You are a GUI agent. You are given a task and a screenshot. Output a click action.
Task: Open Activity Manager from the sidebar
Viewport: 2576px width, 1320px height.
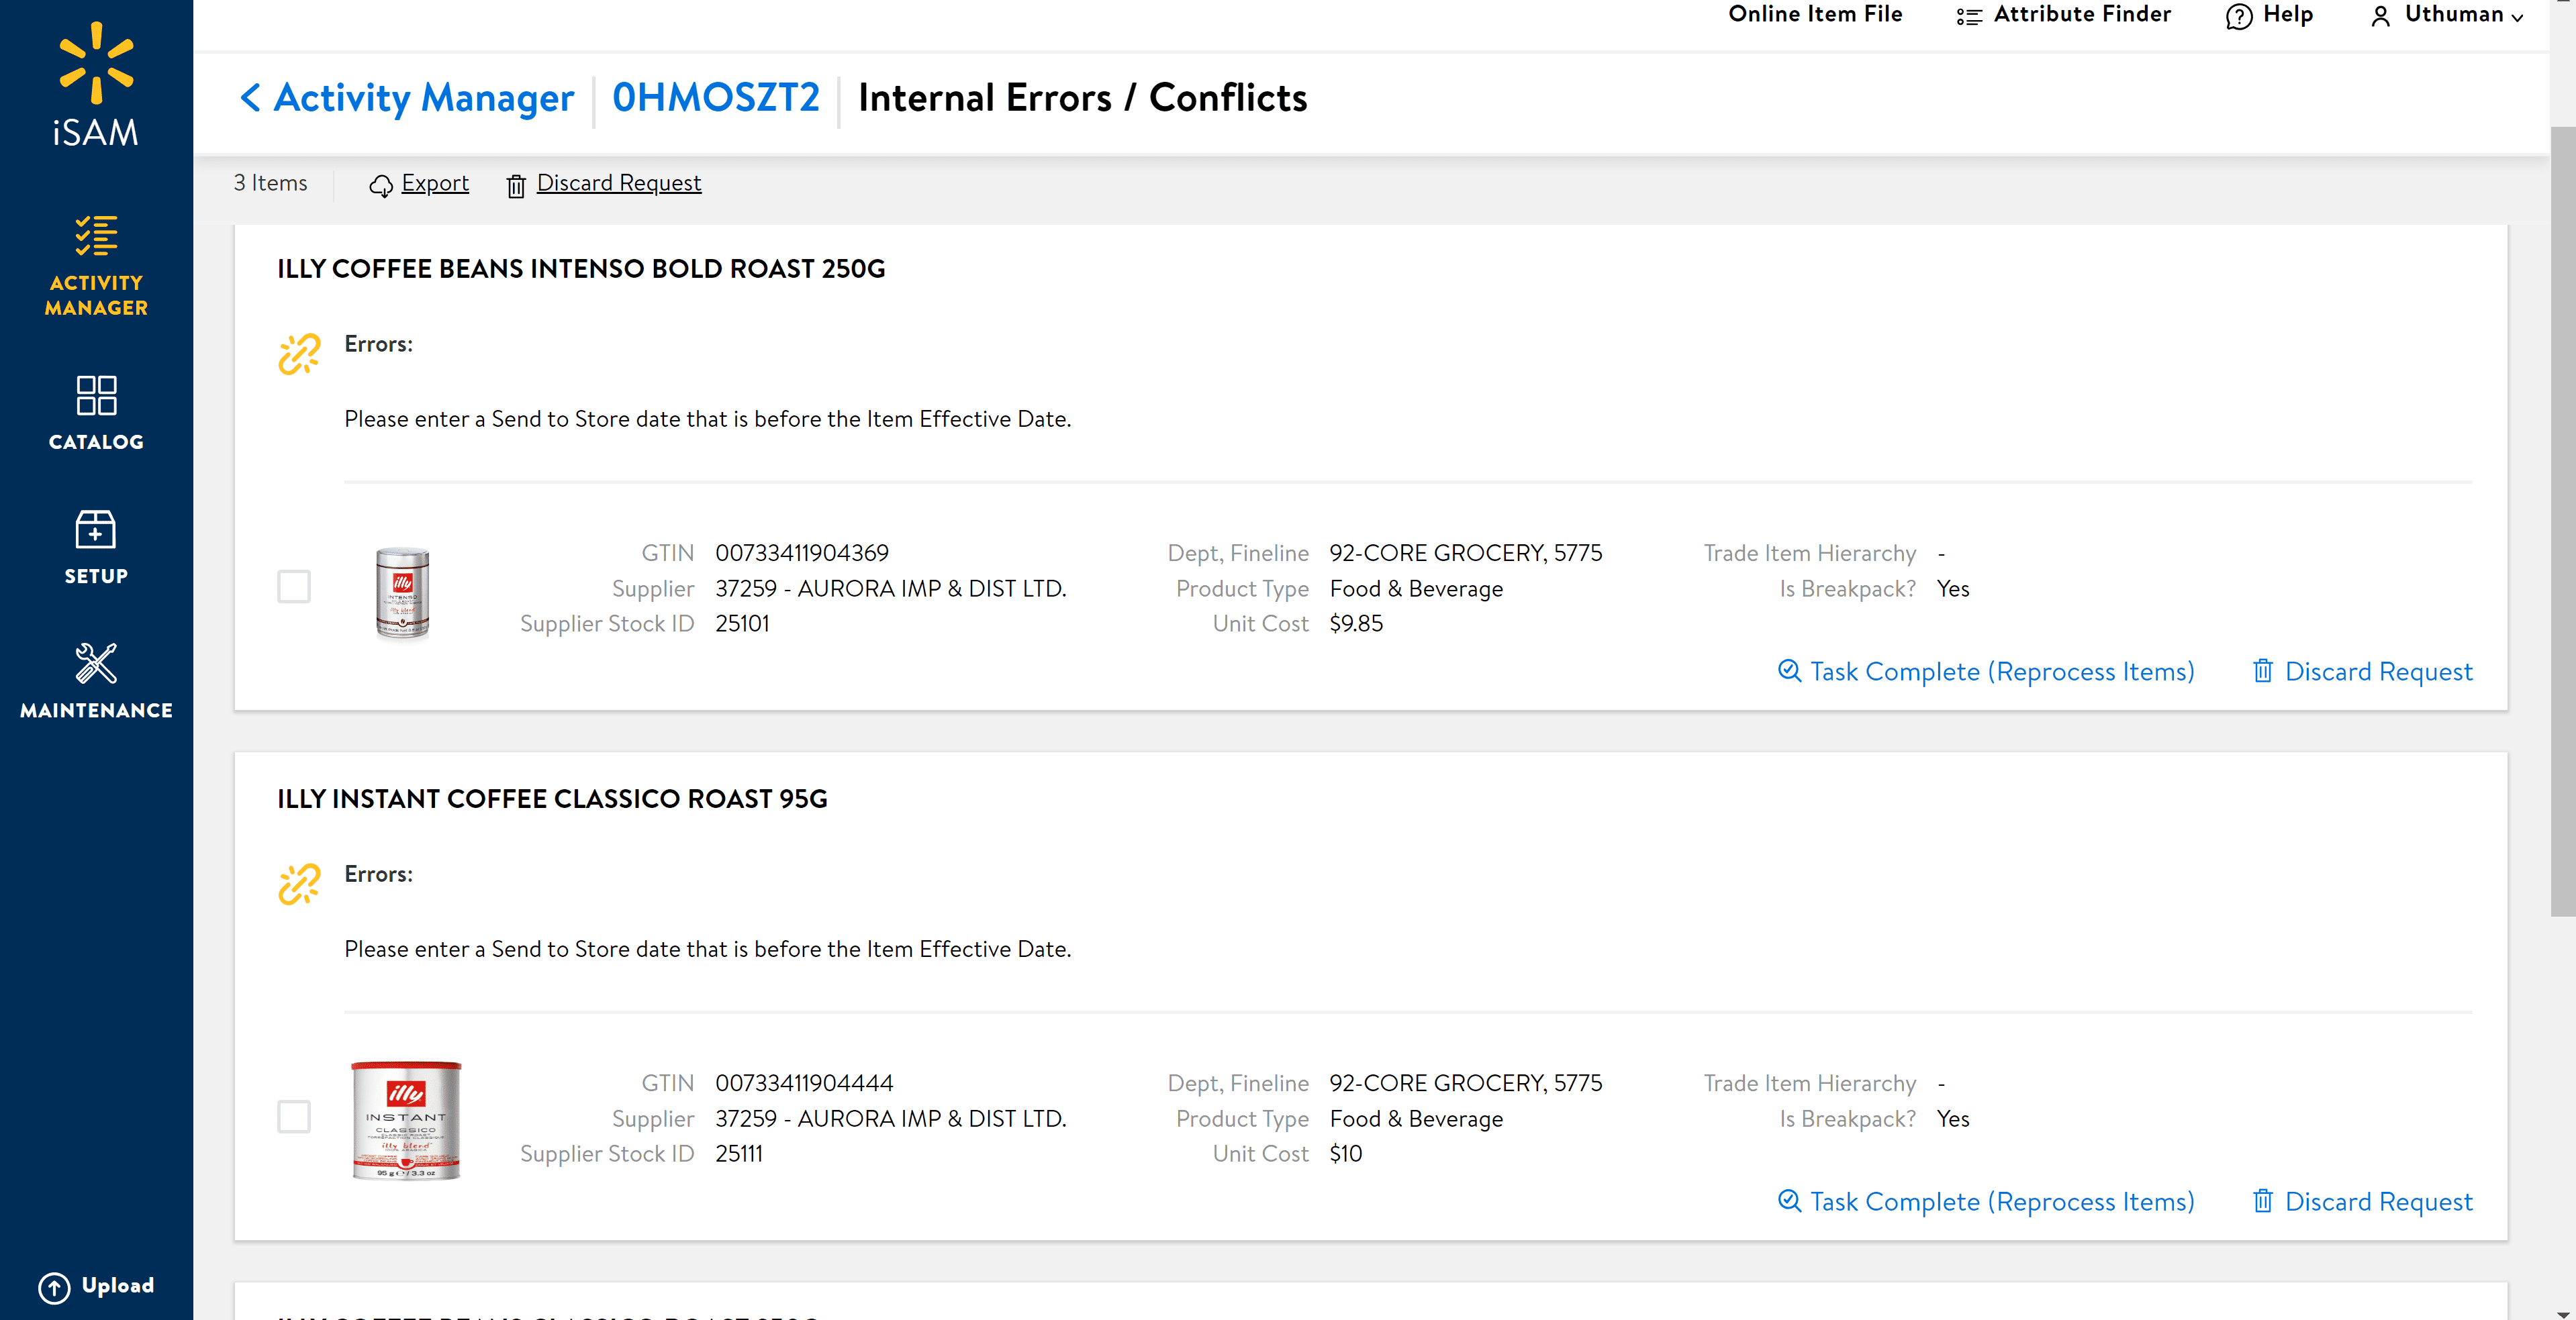[96, 266]
